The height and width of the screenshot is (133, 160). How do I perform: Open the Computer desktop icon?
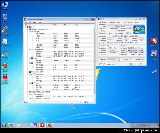click(x=5, y=6)
